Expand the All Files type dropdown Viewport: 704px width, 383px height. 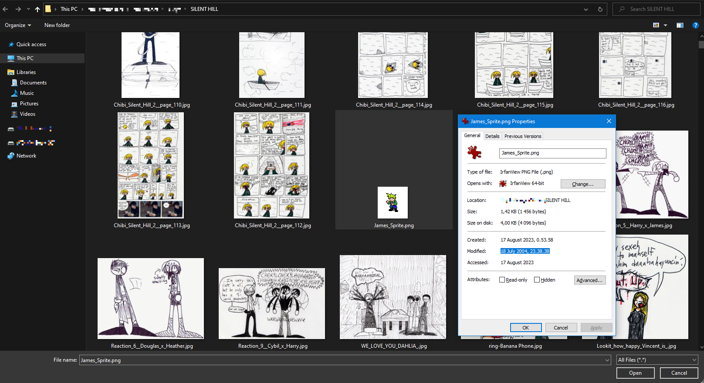(x=657, y=360)
